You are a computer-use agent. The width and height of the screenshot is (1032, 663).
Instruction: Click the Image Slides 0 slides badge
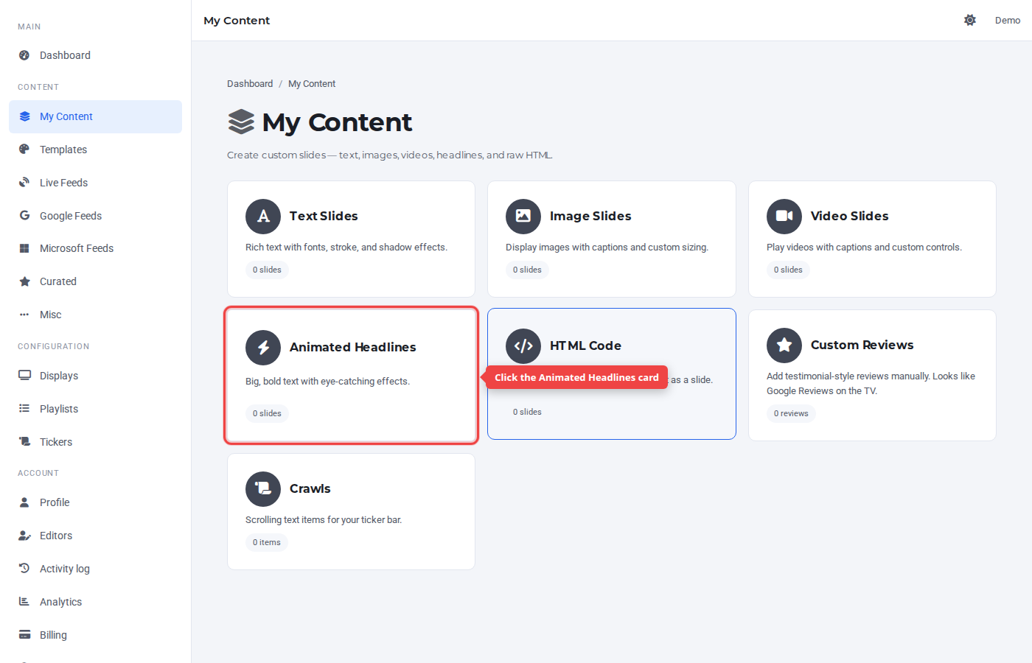[527, 270]
